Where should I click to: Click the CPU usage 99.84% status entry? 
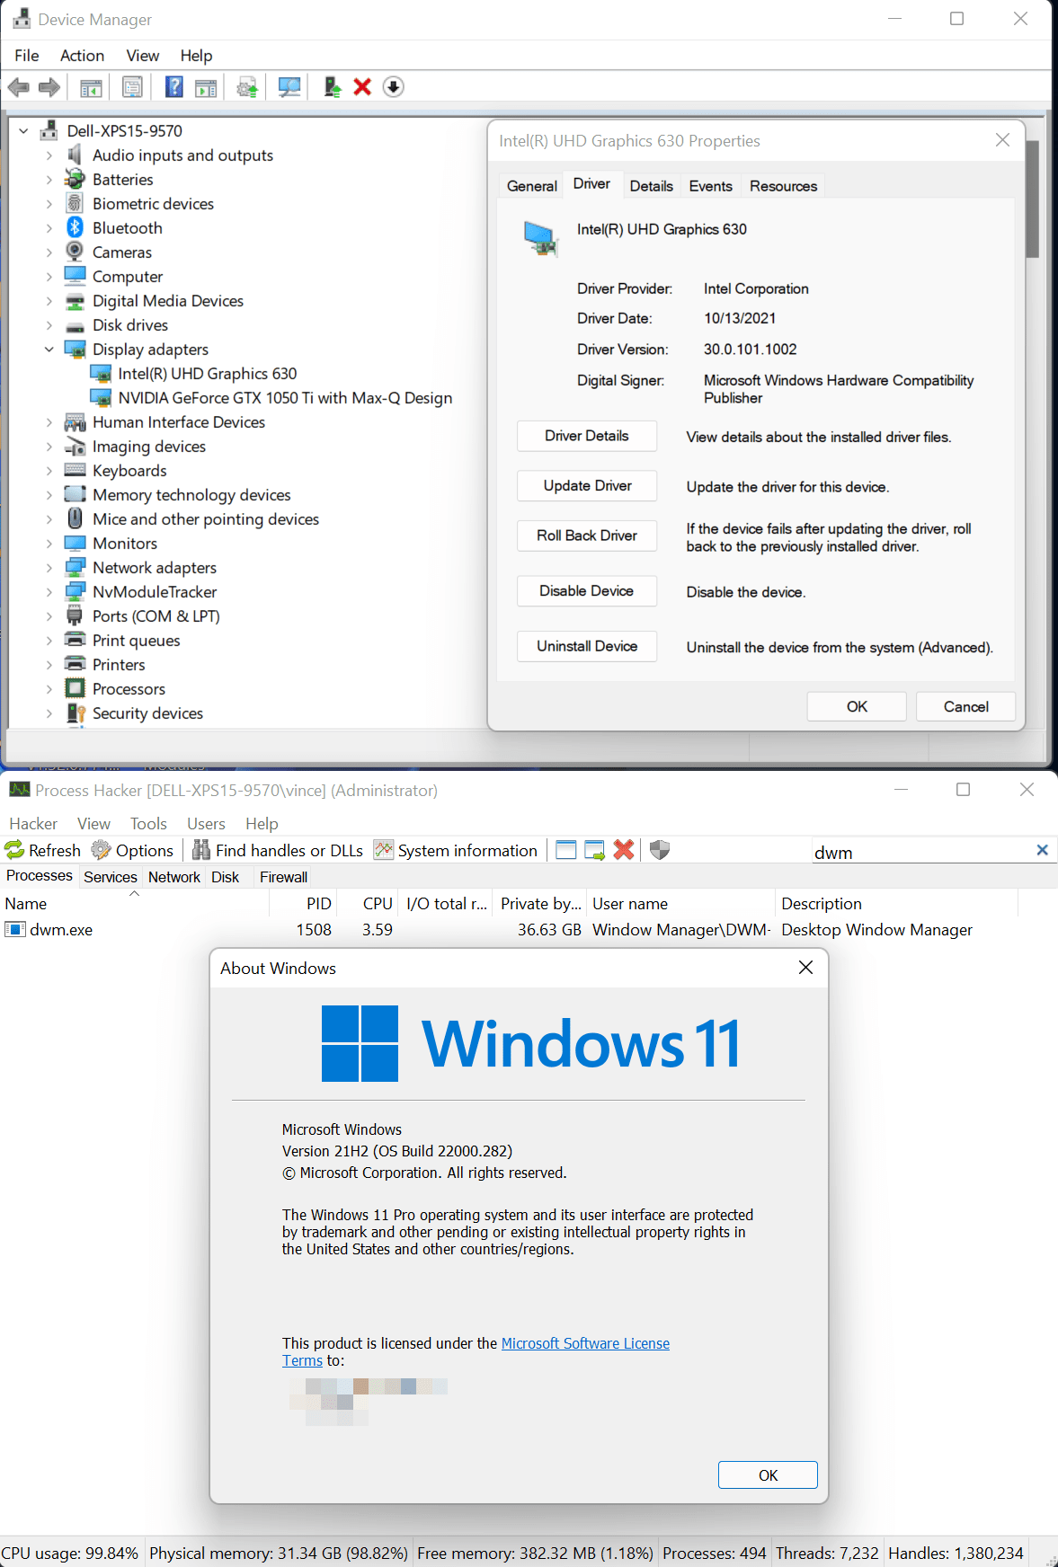point(70,1553)
